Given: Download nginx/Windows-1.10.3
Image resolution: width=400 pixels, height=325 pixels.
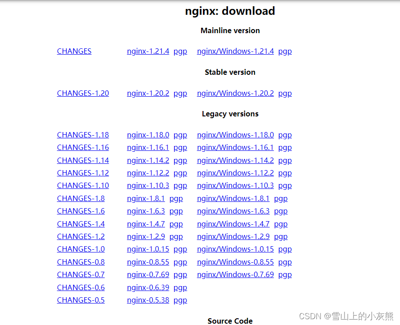Looking at the screenshot, I should click(x=235, y=185).
